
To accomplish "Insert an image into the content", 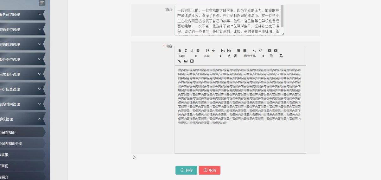I will pyautogui.click(x=186, y=61).
